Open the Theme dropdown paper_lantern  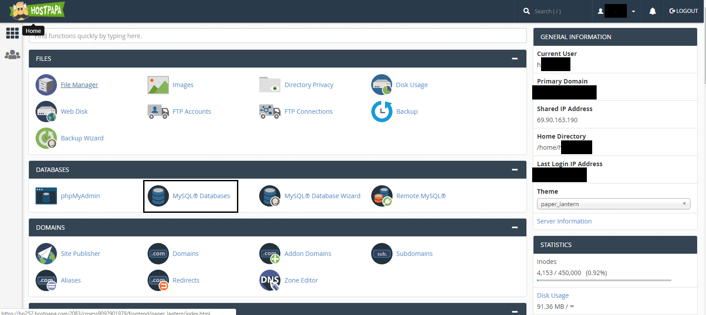614,204
